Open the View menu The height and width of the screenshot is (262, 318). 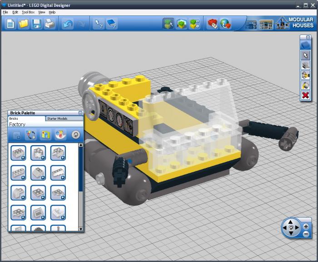coord(42,12)
